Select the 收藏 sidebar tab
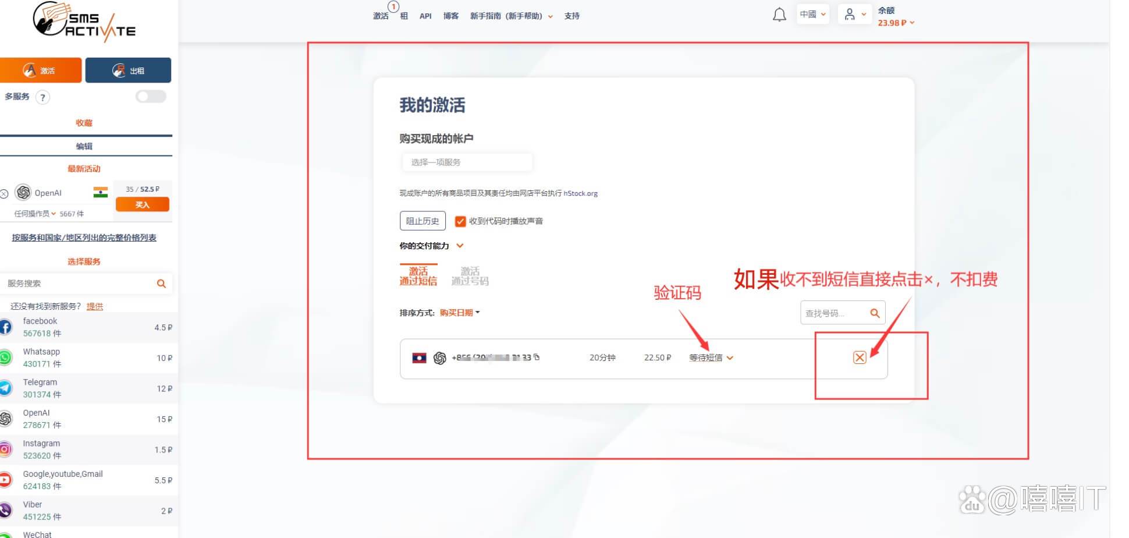 (84, 123)
